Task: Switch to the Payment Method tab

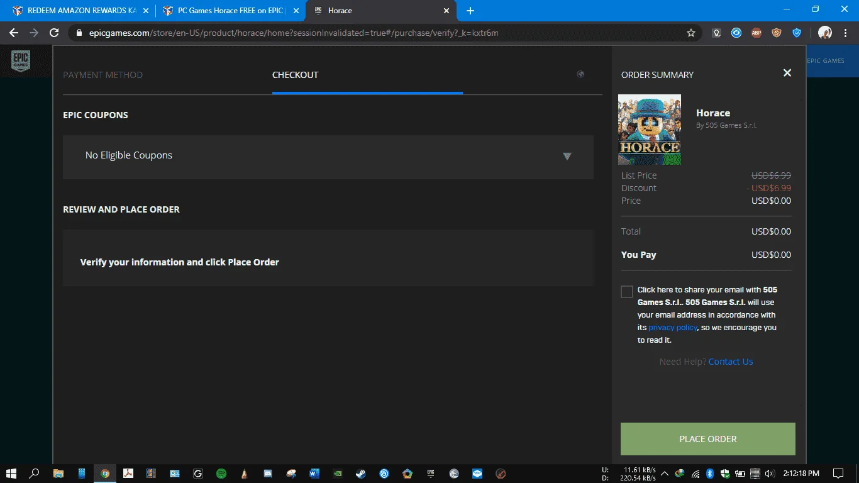Action: point(103,75)
